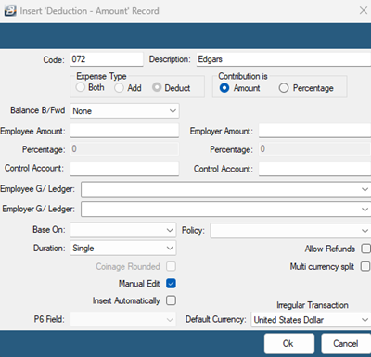Close the Insert Deduction Amount dialog
The image size is (371, 357).
pyautogui.click(x=364, y=10)
